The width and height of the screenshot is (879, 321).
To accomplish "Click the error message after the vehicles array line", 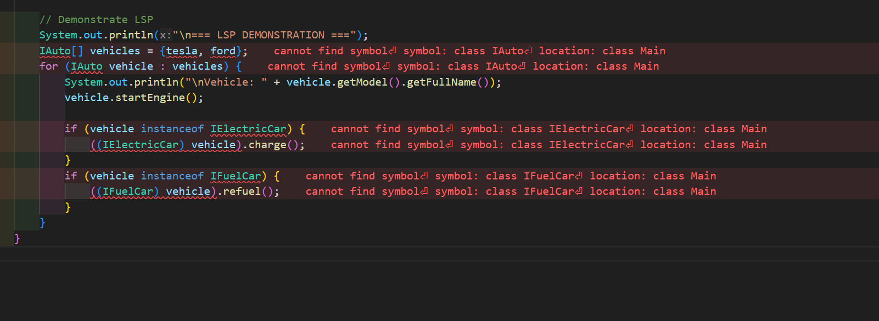I will coord(469,50).
